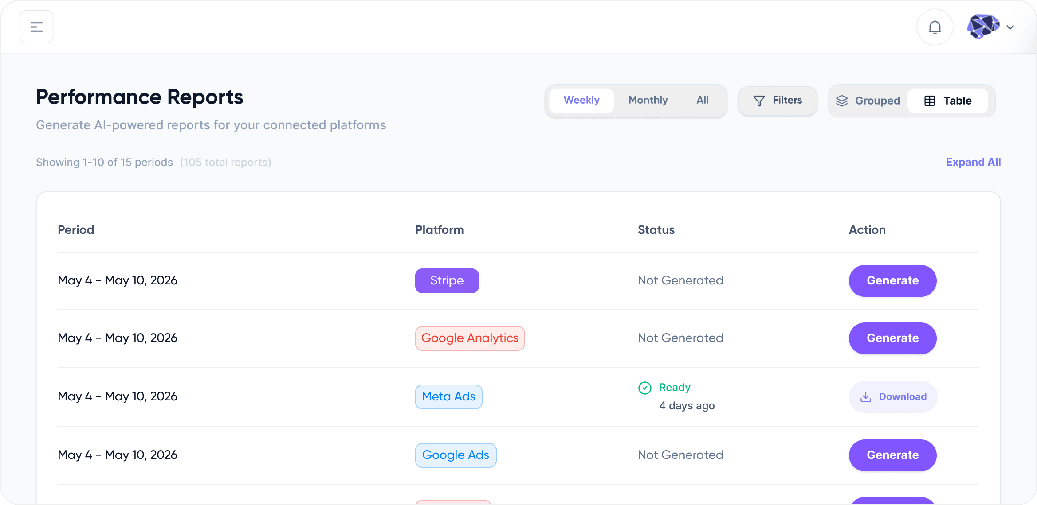Click the Status column header

(656, 230)
